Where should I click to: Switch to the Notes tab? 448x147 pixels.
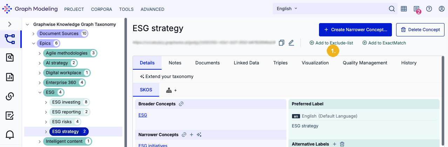175,63
